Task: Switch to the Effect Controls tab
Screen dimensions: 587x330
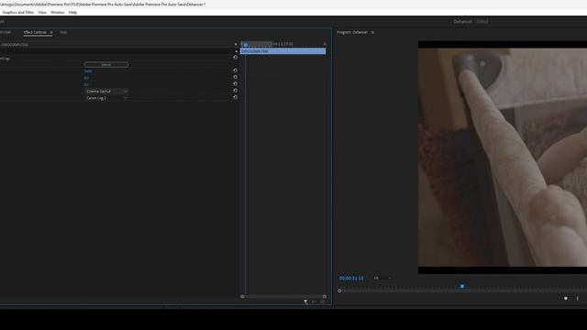Action: [x=35, y=32]
